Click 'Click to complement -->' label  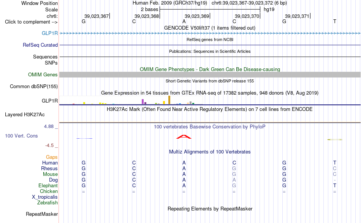point(31,22)
